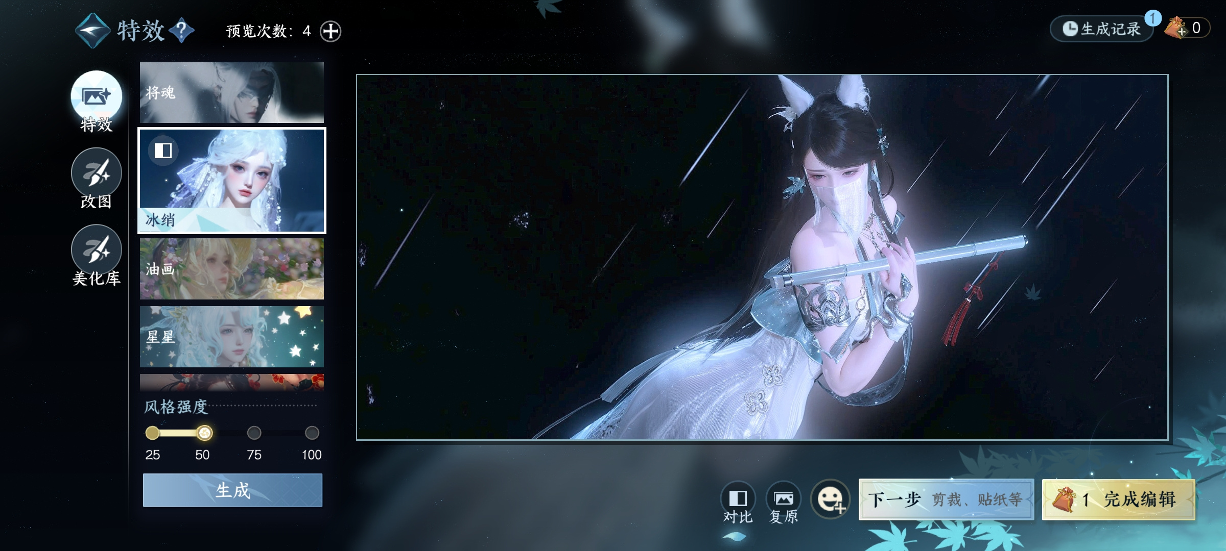Open the 特效 help question mark
Image resolution: width=1226 pixels, height=551 pixels.
tap(182, 31)
